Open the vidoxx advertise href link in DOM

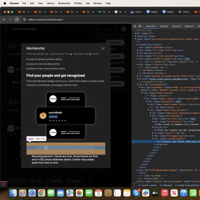(168, 79)
